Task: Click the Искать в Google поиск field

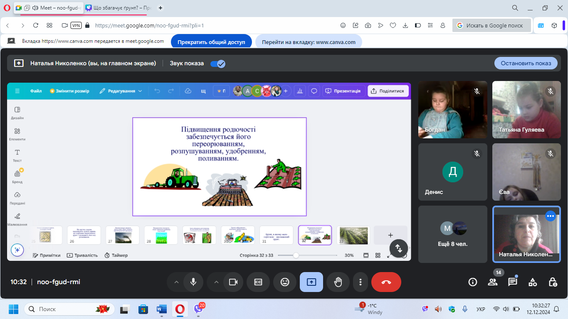Action: coord(491,25)
